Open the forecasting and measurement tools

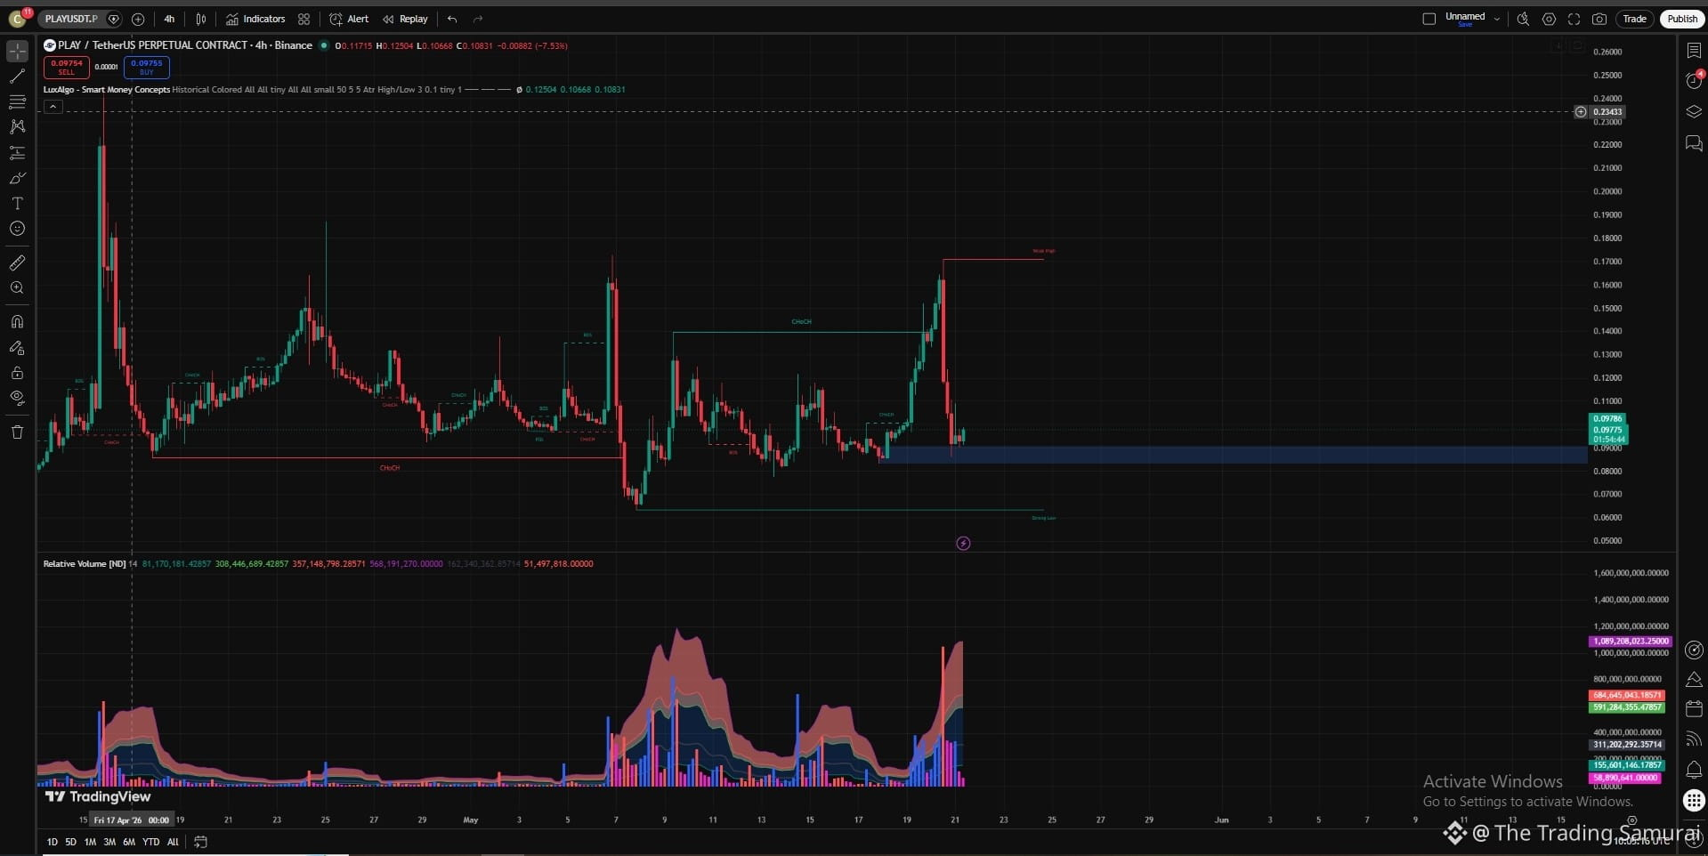pyautogui.click(x=17, y=153)
